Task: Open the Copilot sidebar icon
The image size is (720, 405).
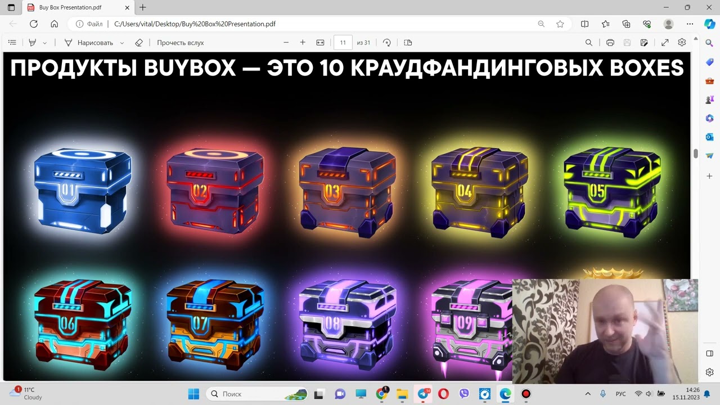Action: point(710,24)
